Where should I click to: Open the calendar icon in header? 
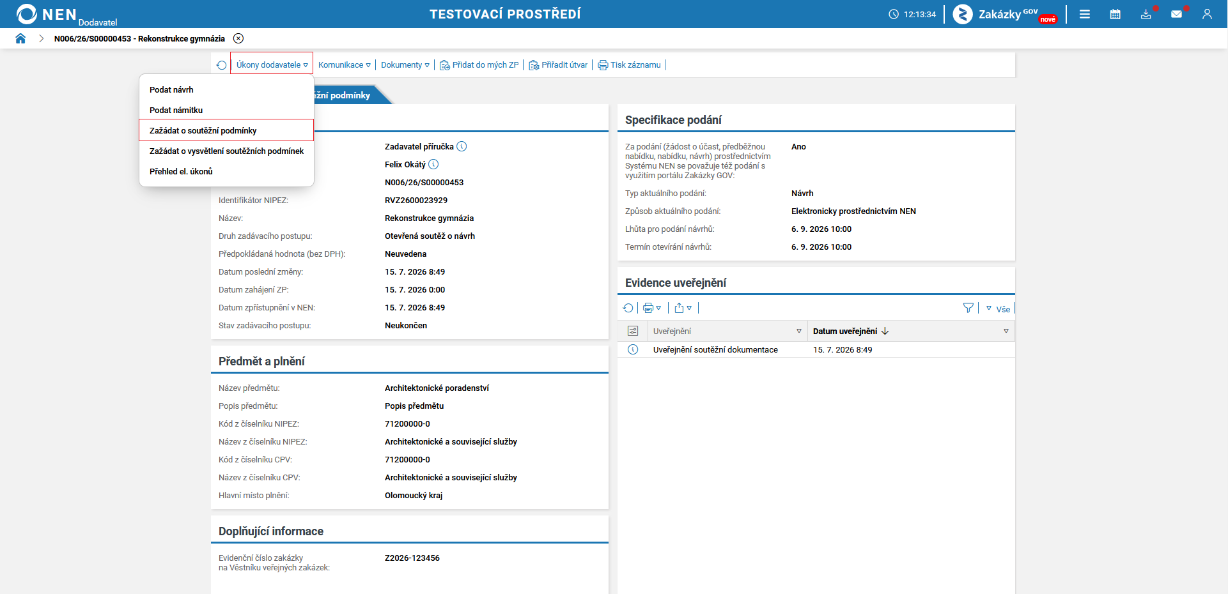point(1115,14)
